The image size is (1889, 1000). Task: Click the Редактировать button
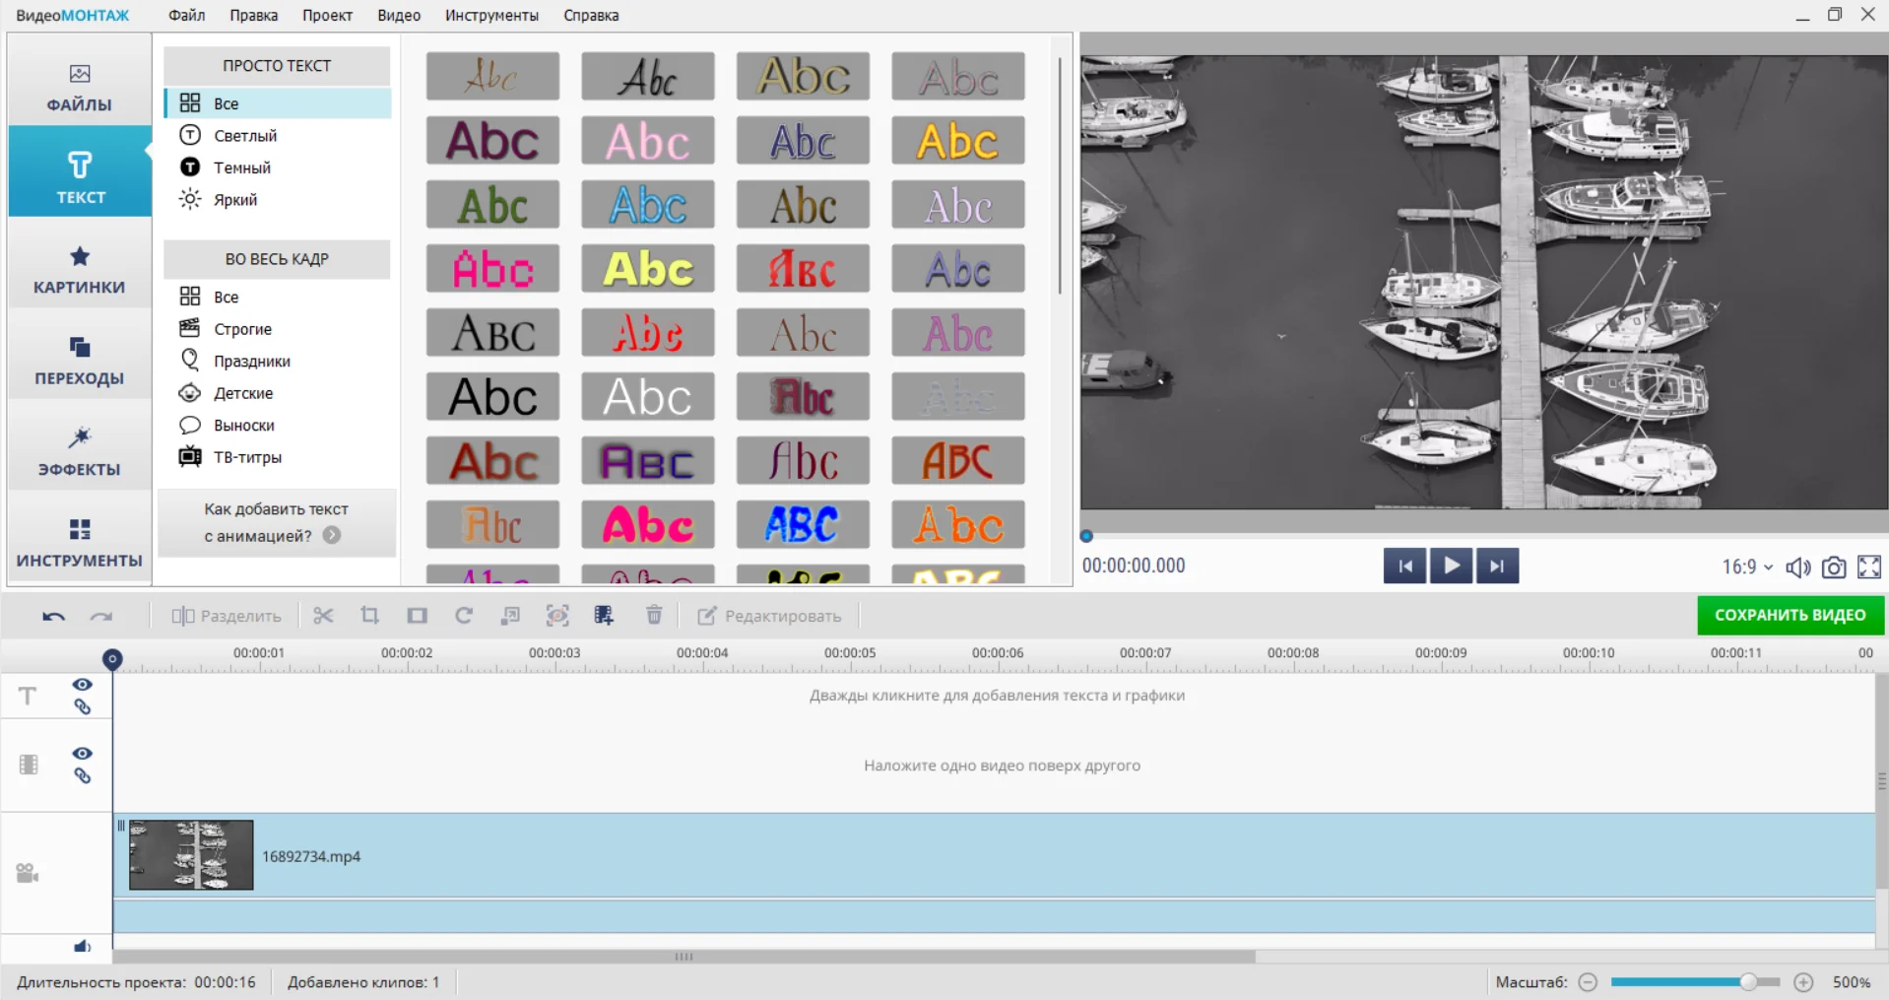click(x=770, y=616)
